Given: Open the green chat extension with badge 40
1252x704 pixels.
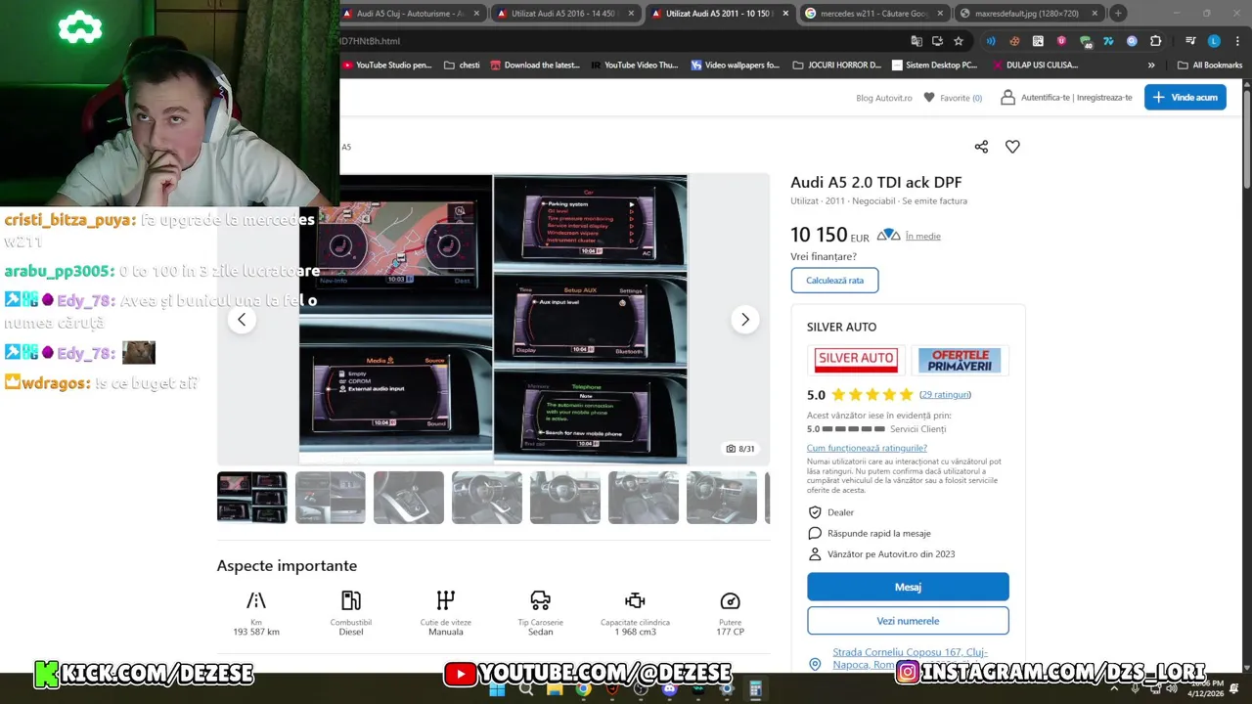Looking at the screenshot, I should coord(1085,41).
